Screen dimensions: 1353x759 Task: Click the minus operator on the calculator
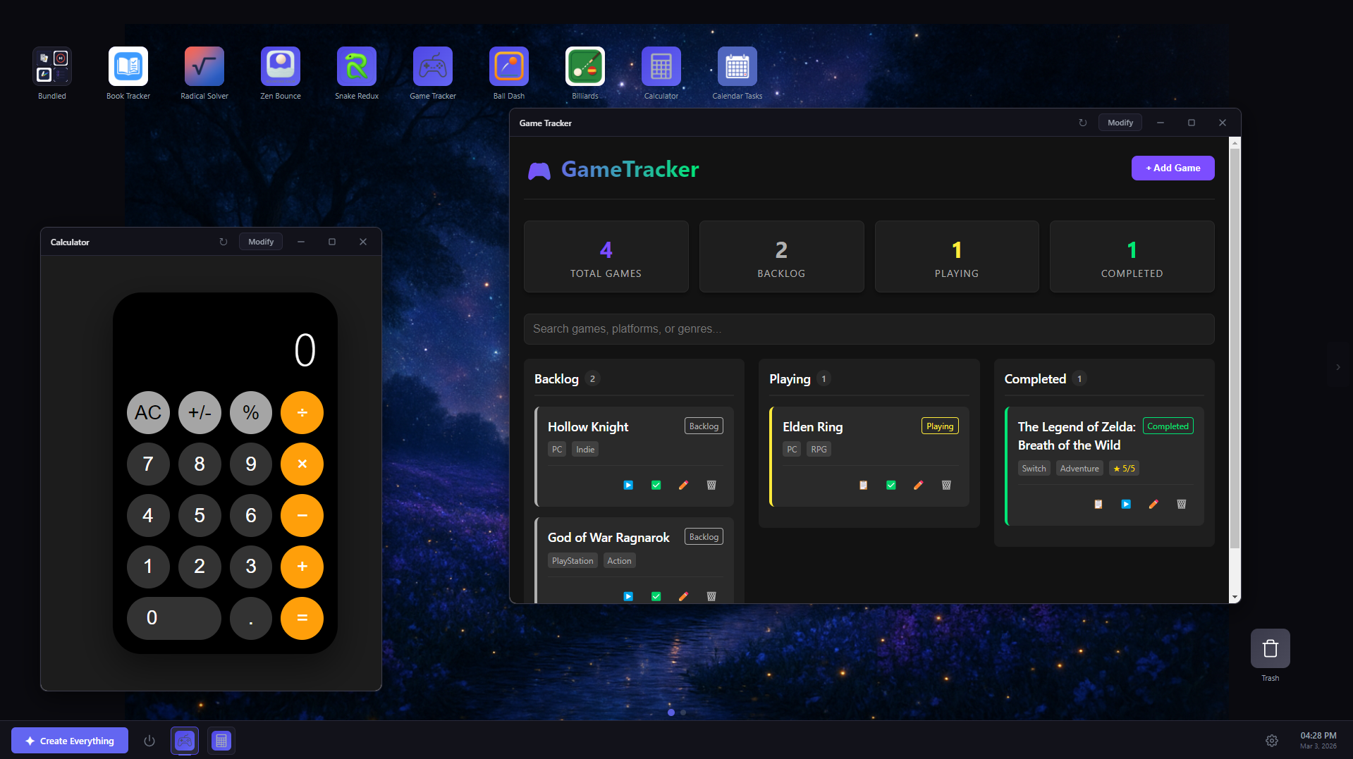click(x=302, y=515)
